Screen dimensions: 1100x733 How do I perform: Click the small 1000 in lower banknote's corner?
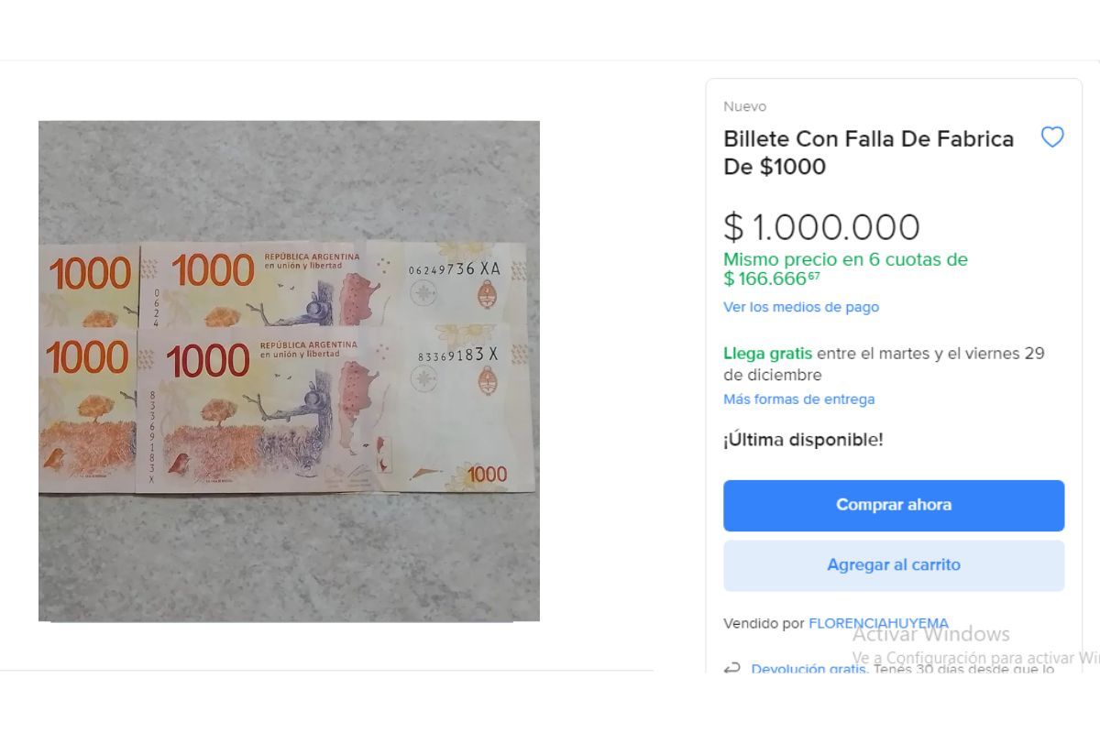(487, 474)
